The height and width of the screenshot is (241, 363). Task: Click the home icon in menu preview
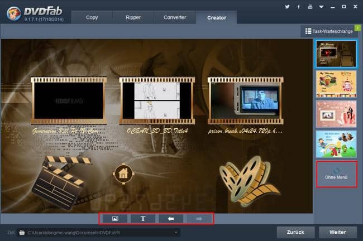coord(123,173)
